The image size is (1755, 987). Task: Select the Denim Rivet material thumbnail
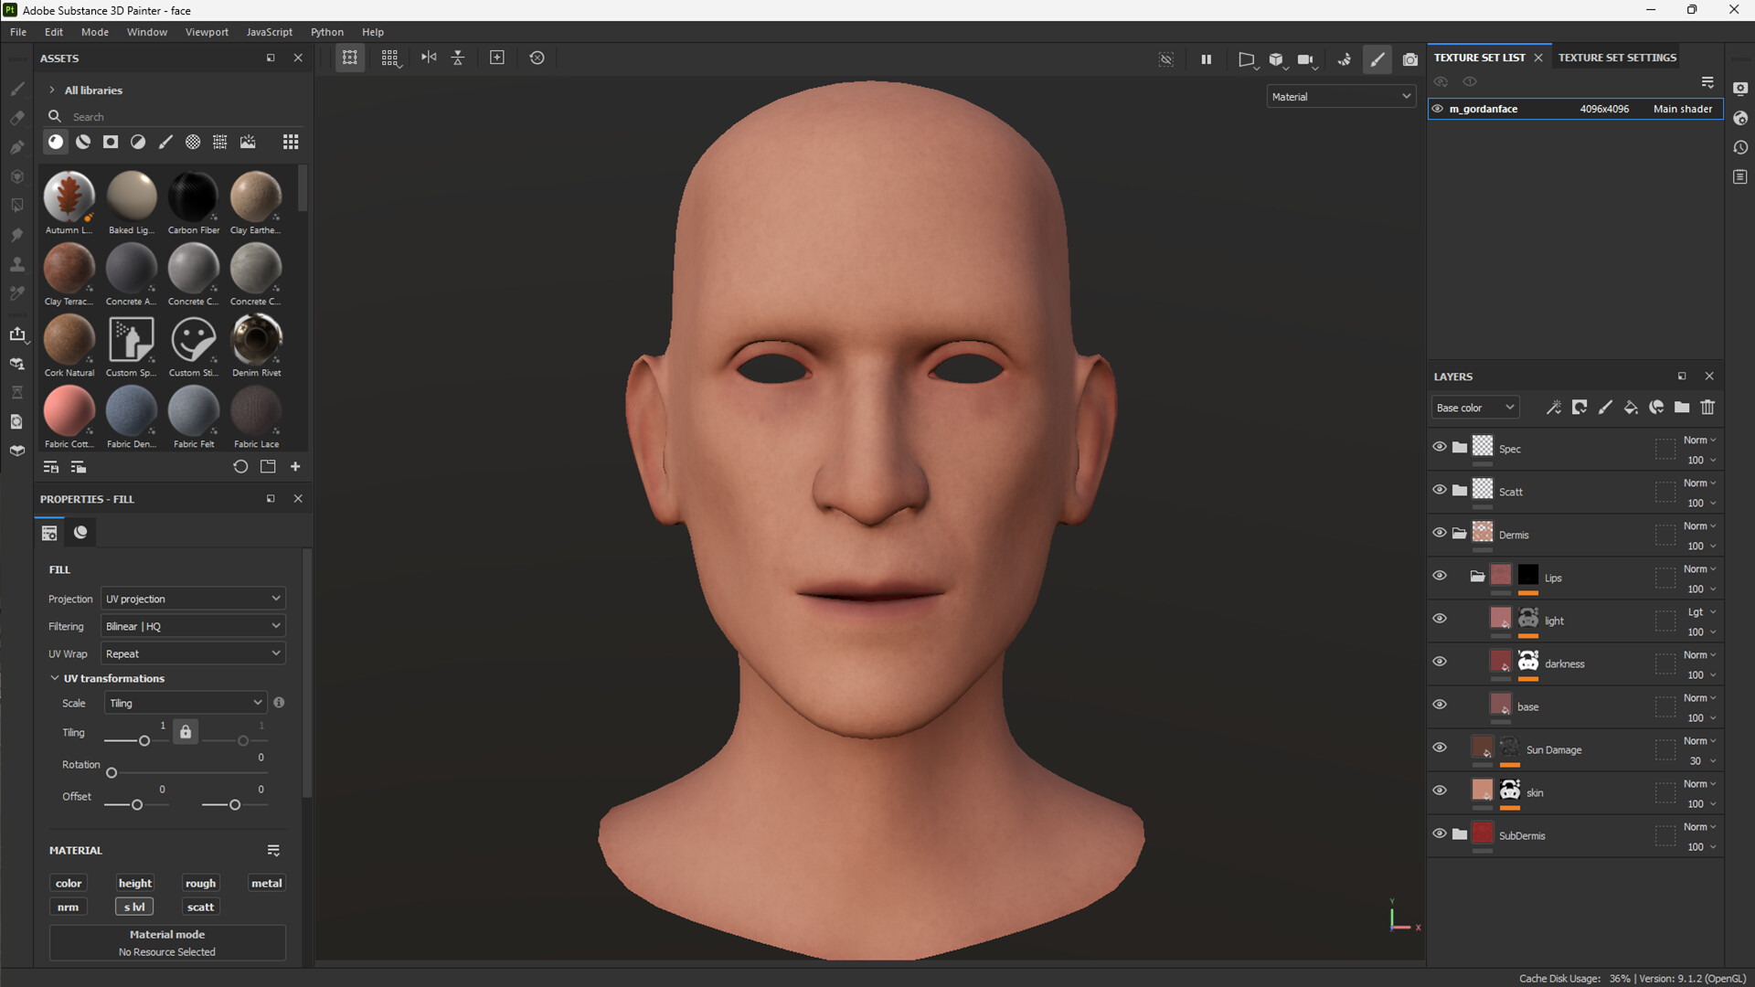tap(257, 340)
